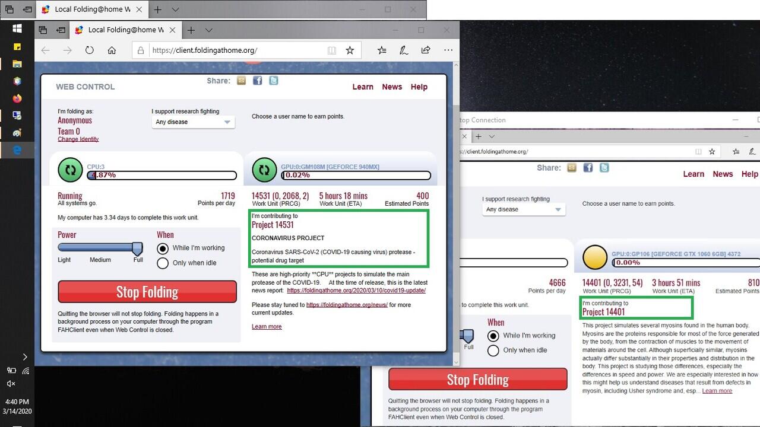Open News menu in remote window

click(723, 174)
